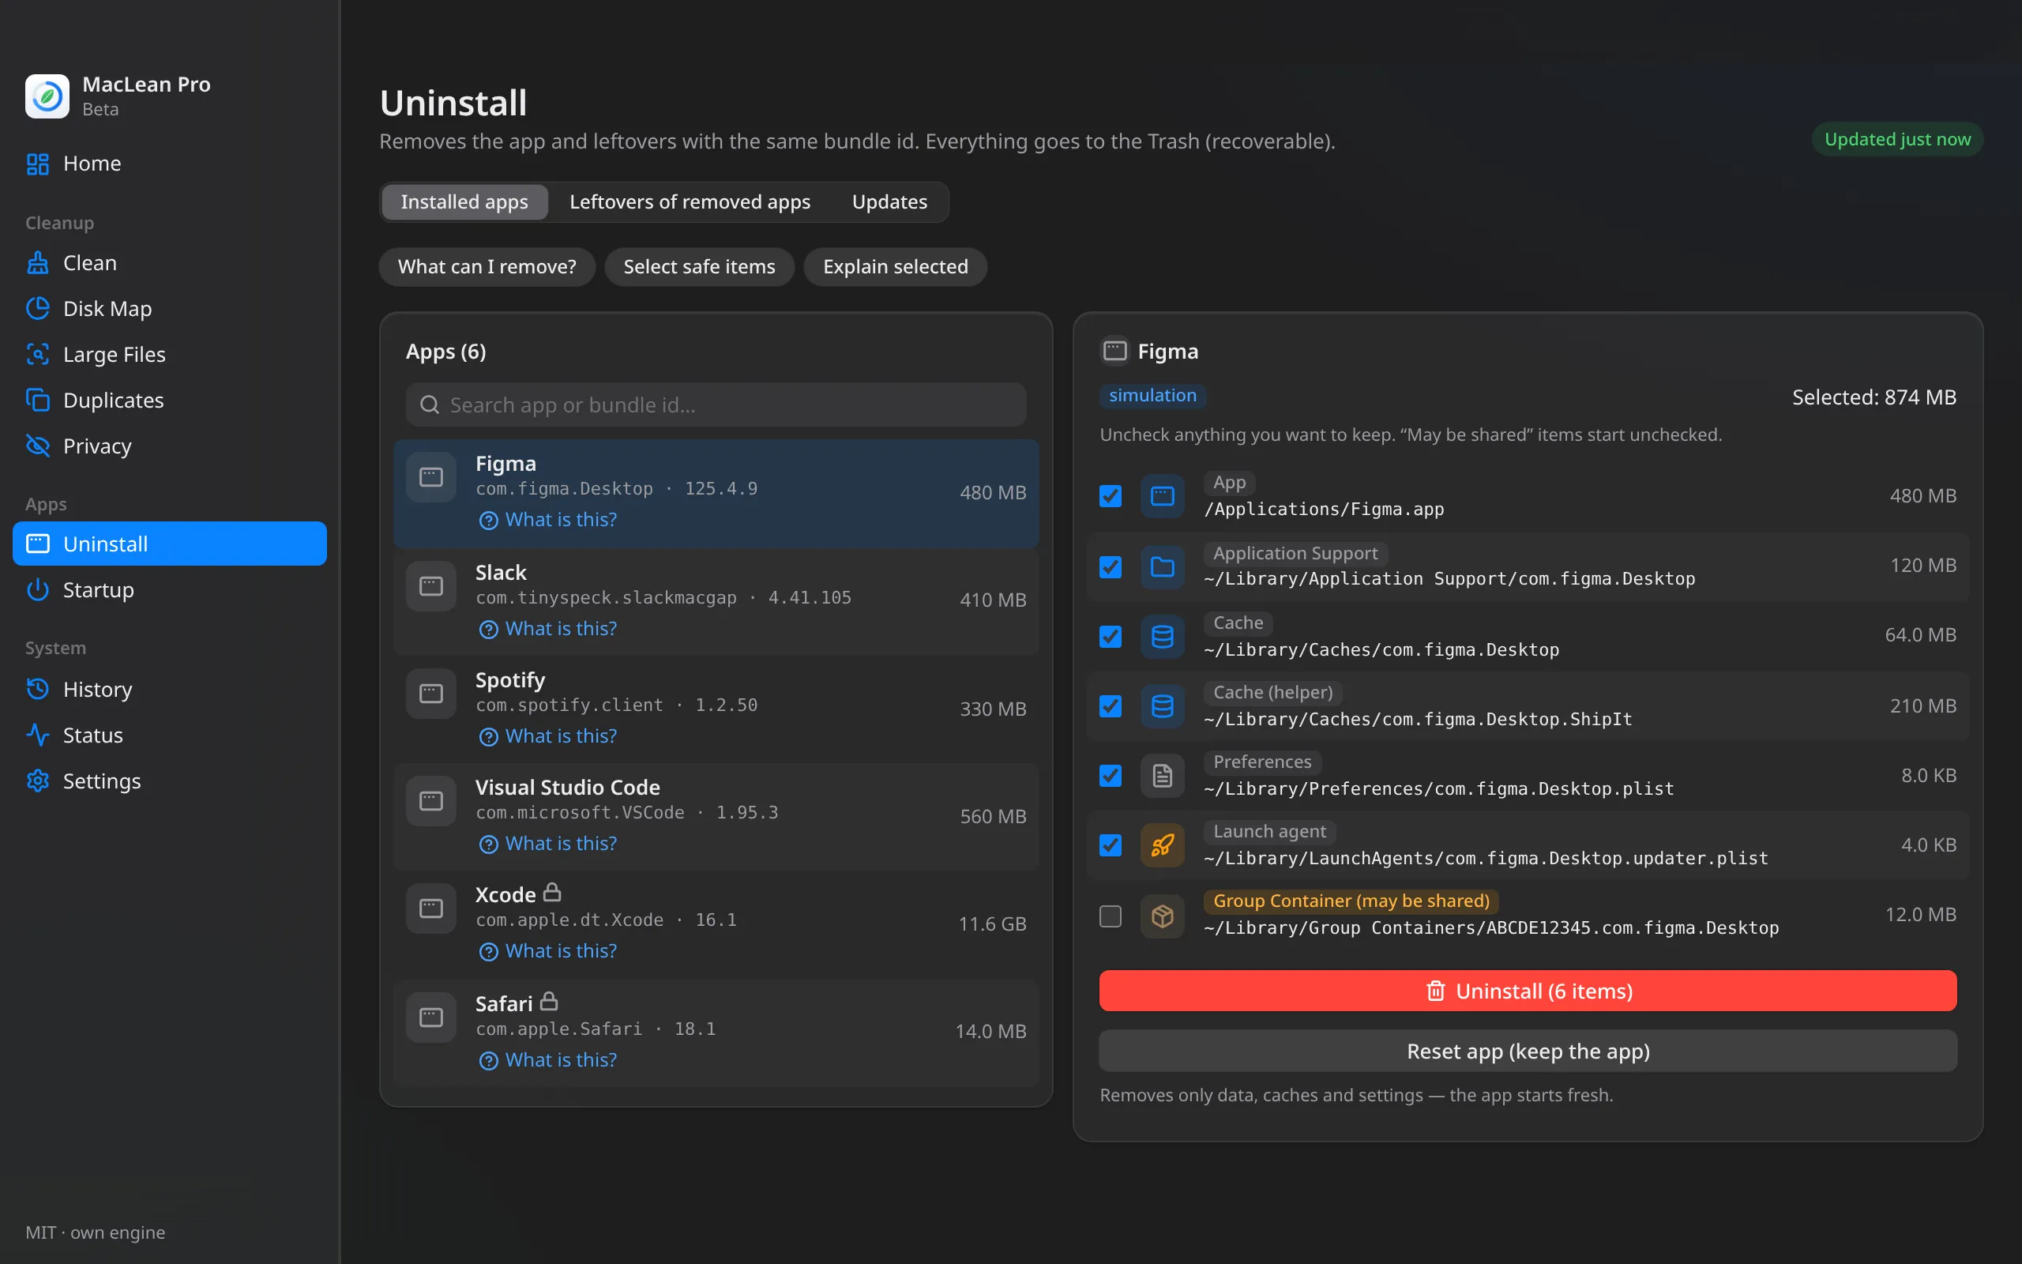The image size is (2022, 1264).
Task: Click Explain selected button
Action: pyautogui.click(x=896, y=267)
